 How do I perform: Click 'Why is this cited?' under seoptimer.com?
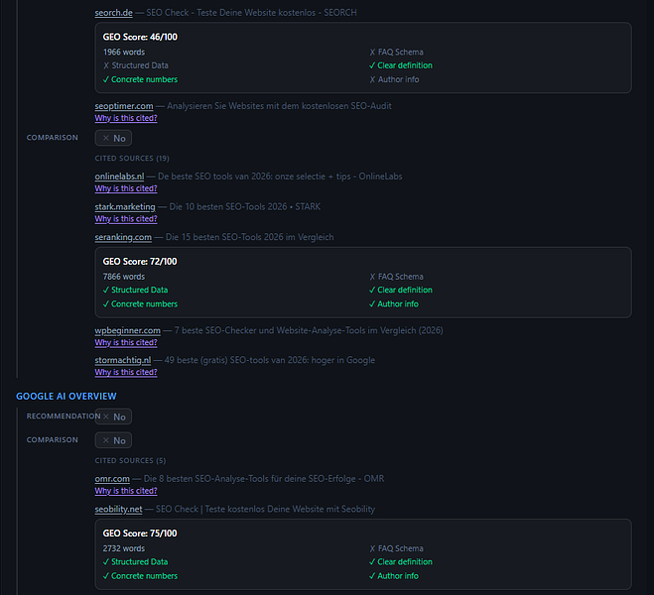(126, 118)
